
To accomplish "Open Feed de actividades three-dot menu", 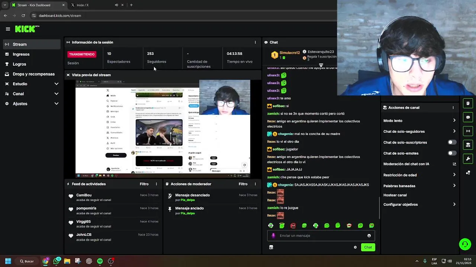I will point(156,184).
